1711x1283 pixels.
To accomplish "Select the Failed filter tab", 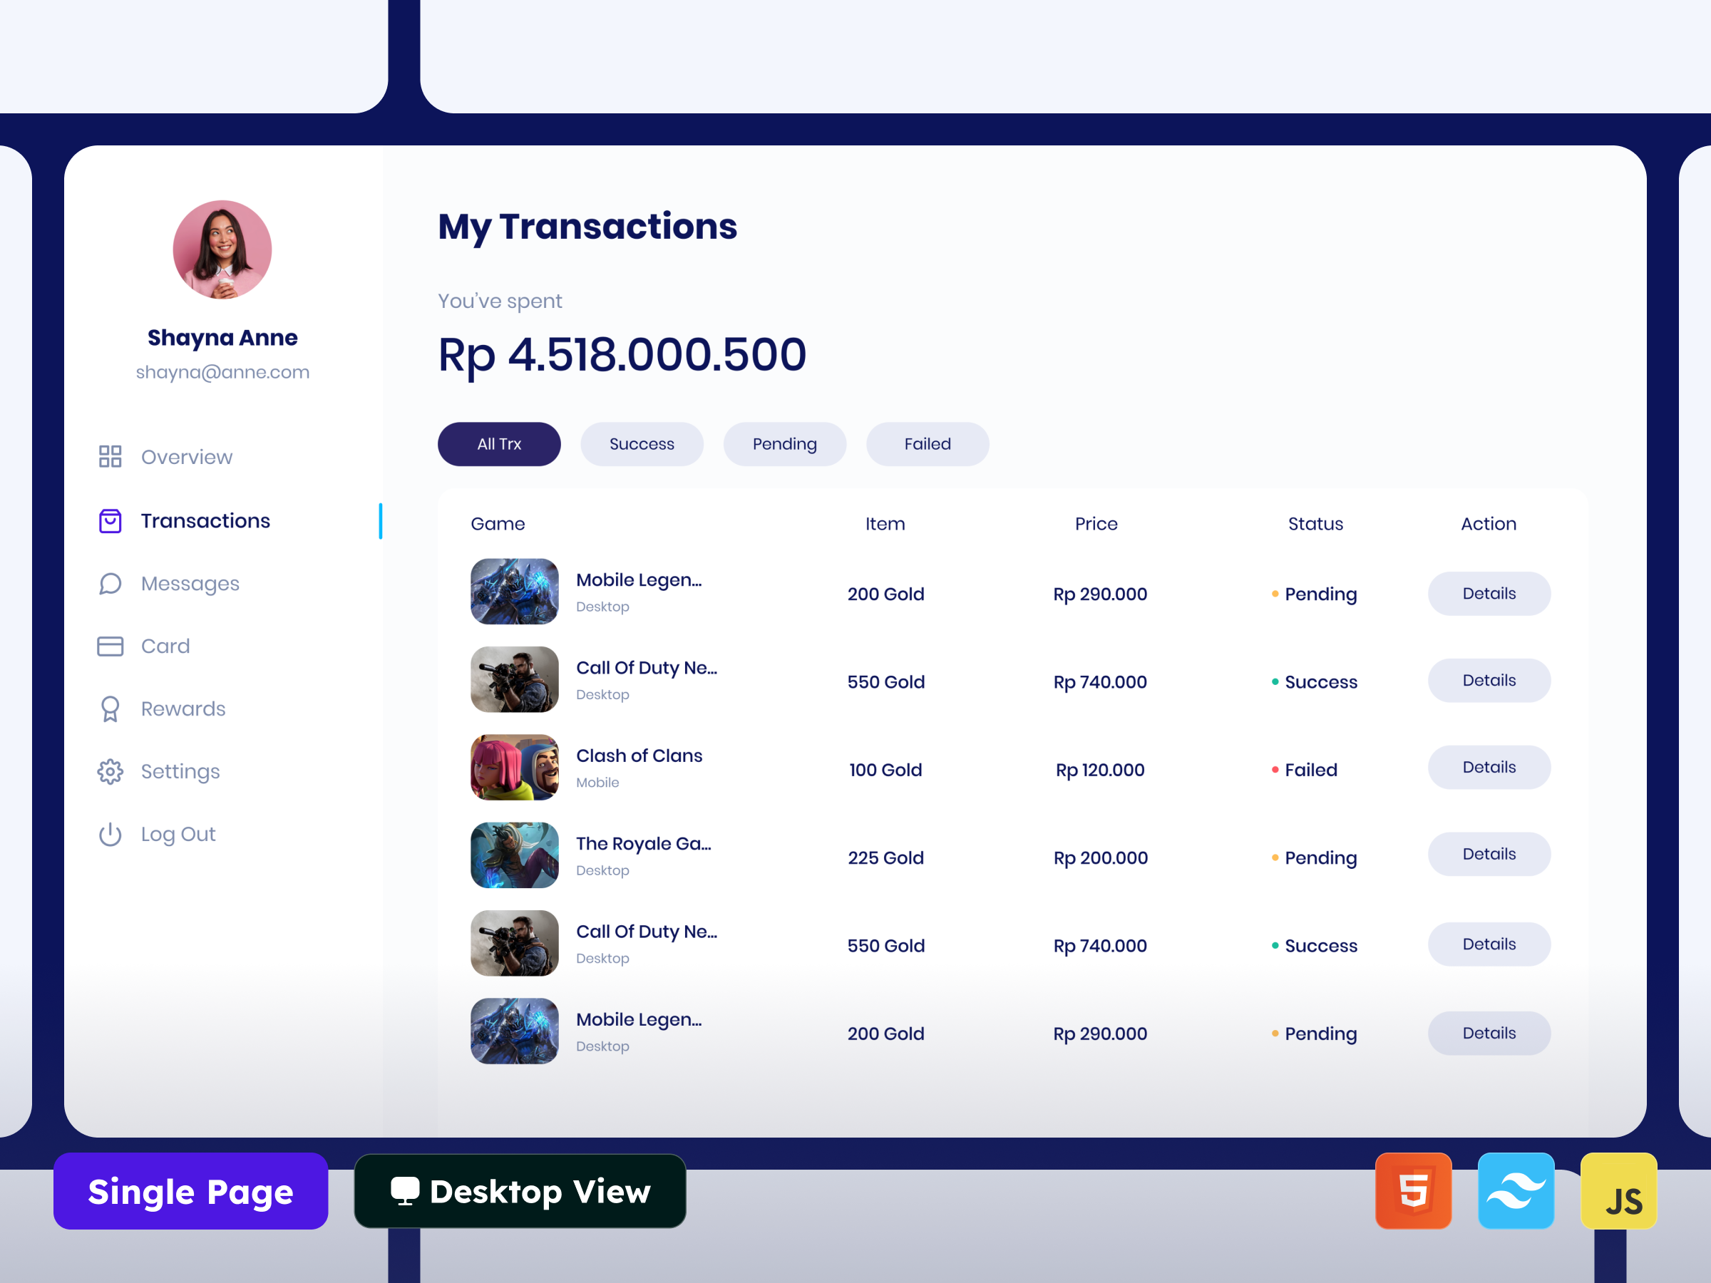I will point(928,444).
